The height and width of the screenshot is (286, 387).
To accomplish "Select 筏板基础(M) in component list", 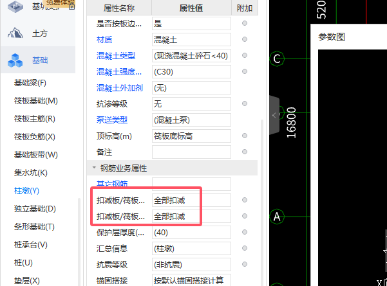I will [36, 101].
